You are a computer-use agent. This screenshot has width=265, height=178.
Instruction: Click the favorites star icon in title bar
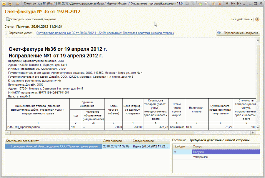[x=18, y=3]
